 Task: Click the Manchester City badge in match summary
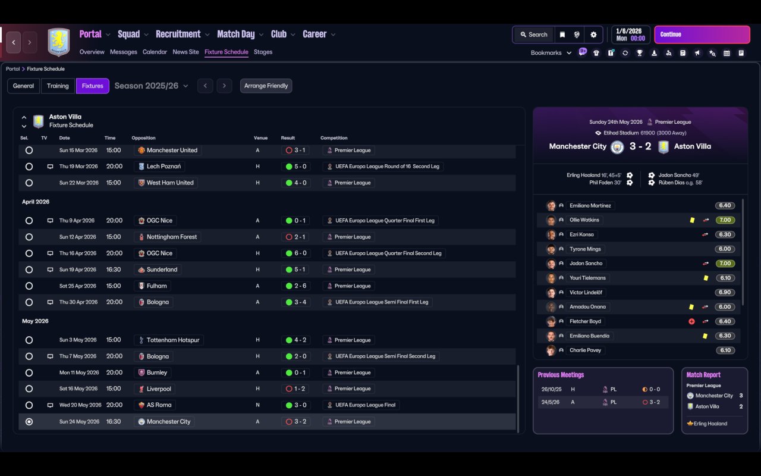click(617, 146)
